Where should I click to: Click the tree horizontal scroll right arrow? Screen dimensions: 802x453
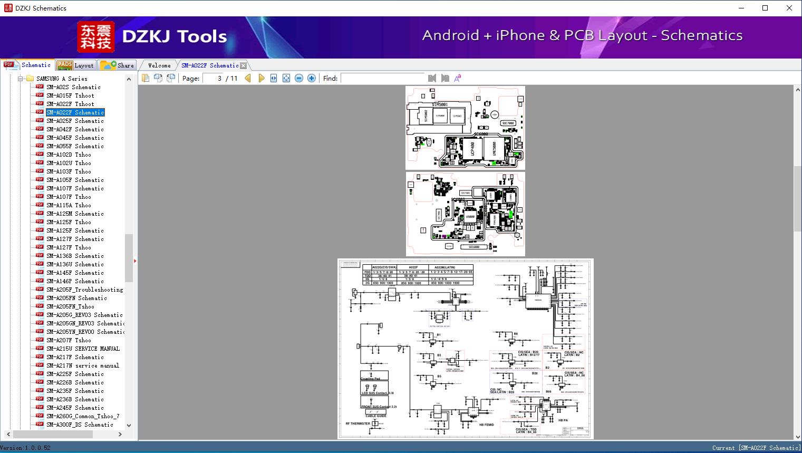(x=120, y=434)
